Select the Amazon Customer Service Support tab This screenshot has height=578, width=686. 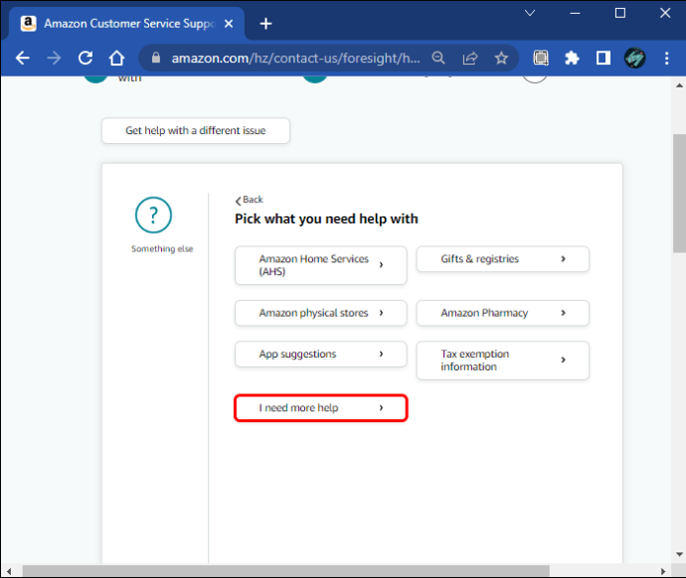pyautogui.click(x=126, y=24)
